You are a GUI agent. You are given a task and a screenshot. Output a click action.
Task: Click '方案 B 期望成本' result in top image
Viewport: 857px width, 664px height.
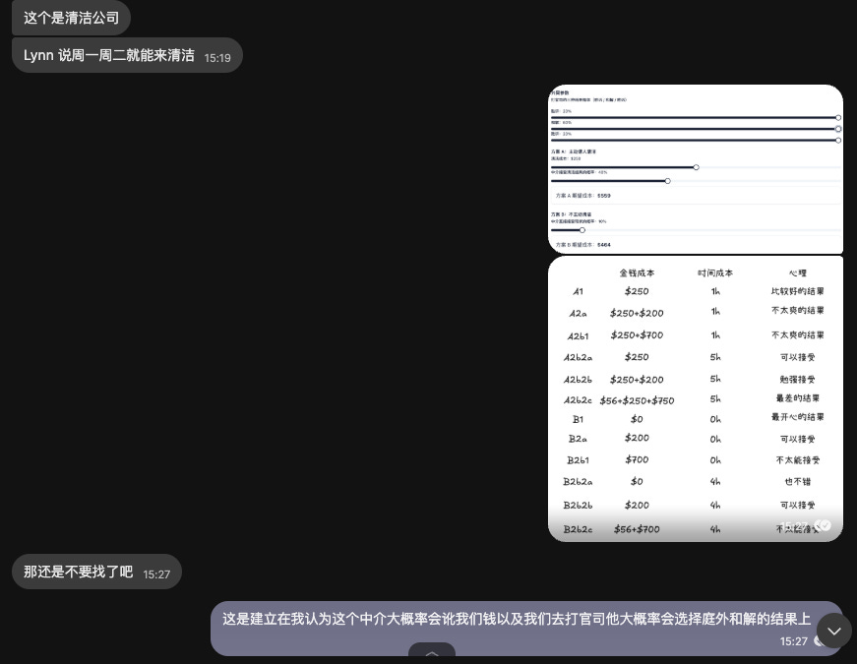pos(583,244)
